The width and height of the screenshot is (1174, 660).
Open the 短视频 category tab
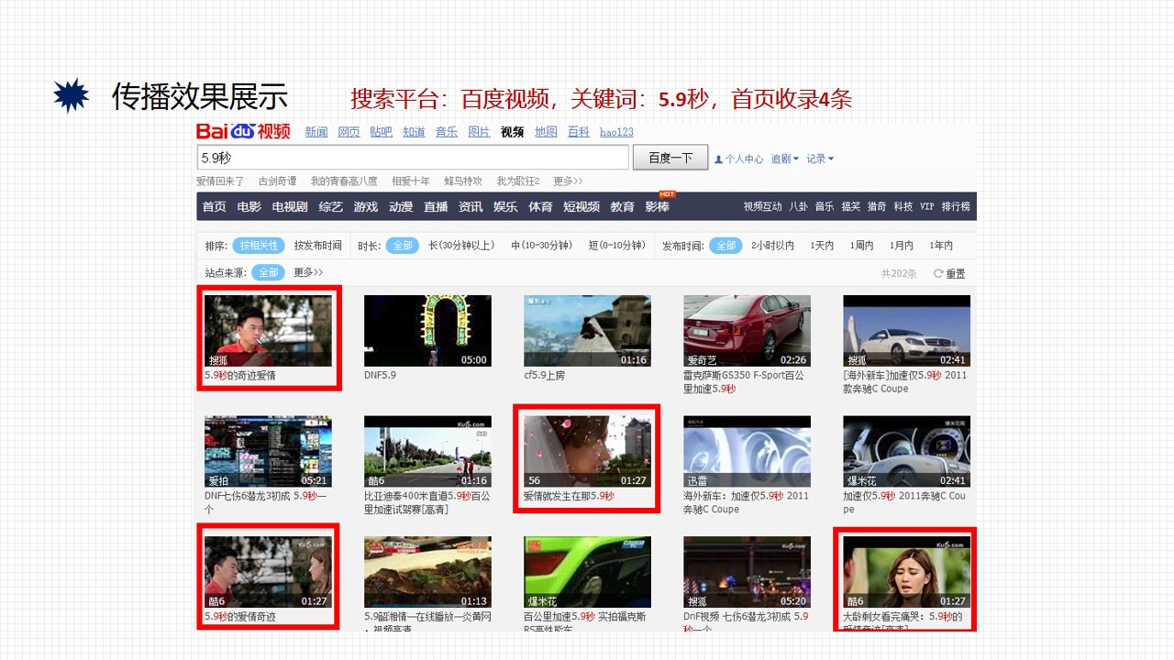(x=581, y=206)
